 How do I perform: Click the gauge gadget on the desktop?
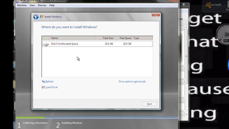pos(223,34)
